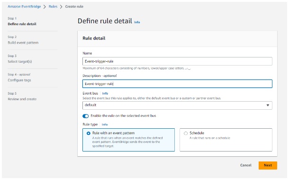Select Rule with an event pattern radio
Viewport: 289px width, 180px height.
[89, 133]
